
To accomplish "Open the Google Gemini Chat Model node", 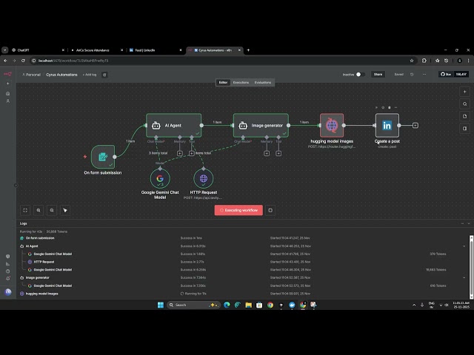I will pyautogui.click(x=160, y=178).
